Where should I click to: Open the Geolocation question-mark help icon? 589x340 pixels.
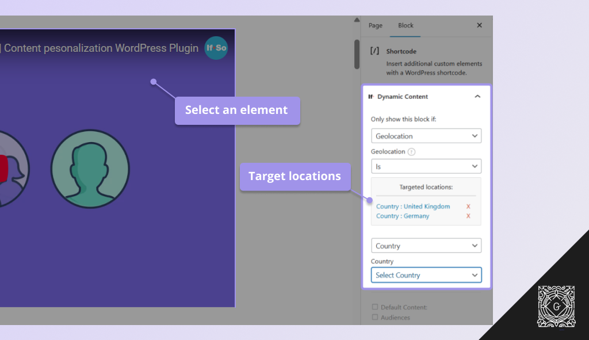(x=411, y=151)
